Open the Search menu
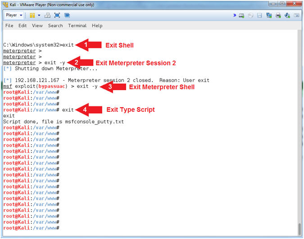The image size is (304, 239). coord(55,26)
